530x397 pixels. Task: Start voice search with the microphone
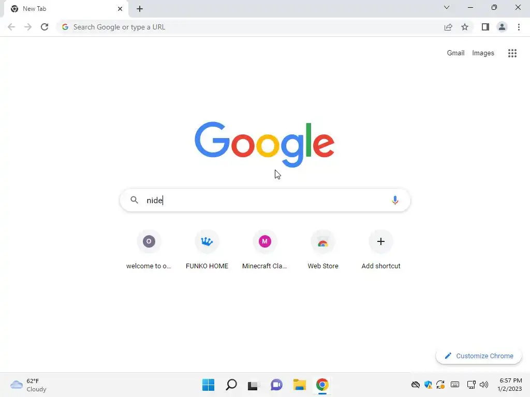(x=395, y=200)
